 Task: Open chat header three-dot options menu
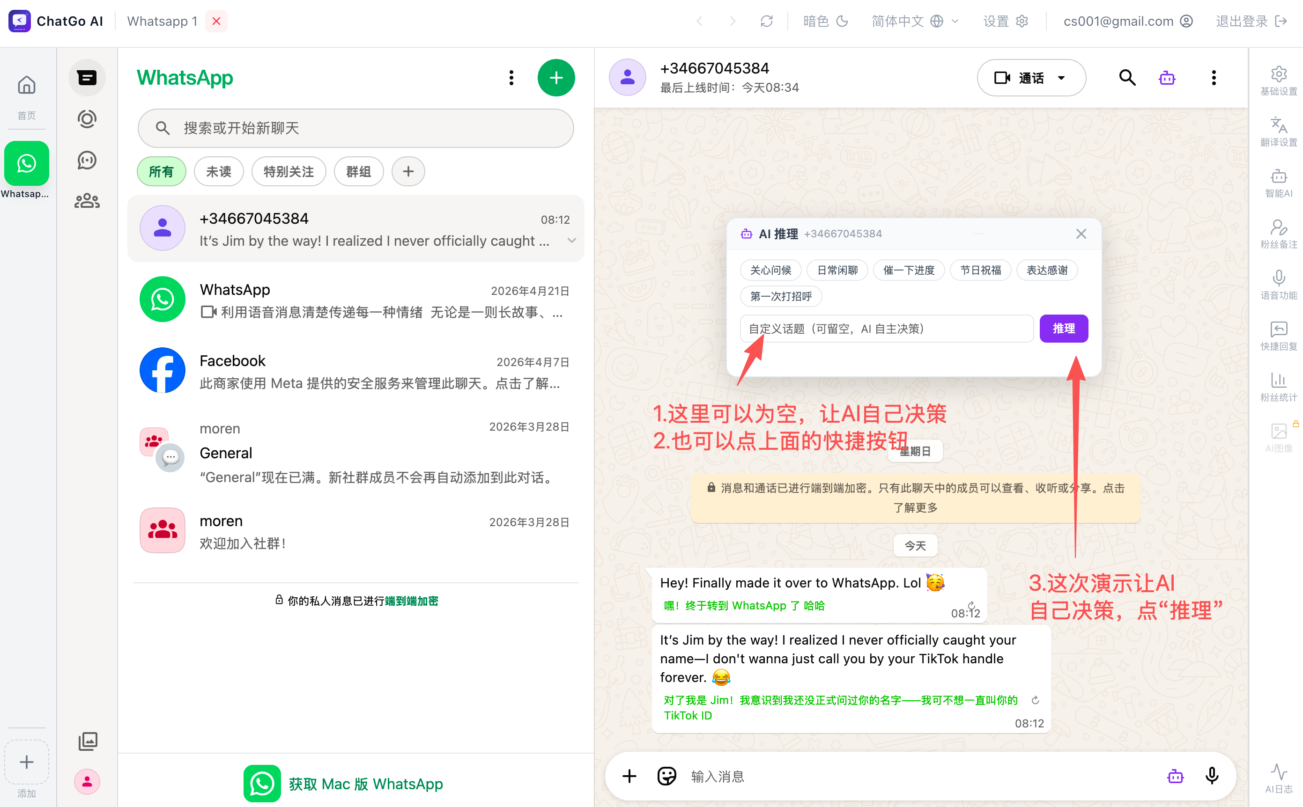pos(1214,78)
